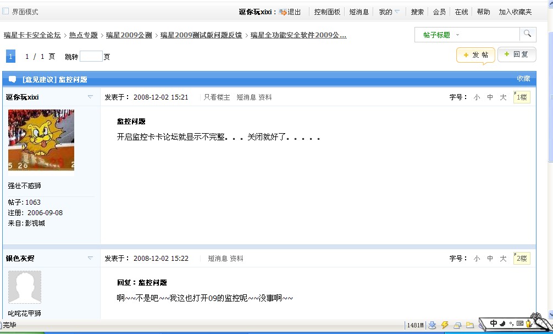Click the speech bubble icon in thread title bar

(12, 79)
